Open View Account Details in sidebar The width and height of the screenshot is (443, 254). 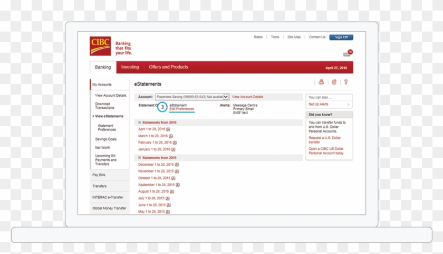(110, 96)
